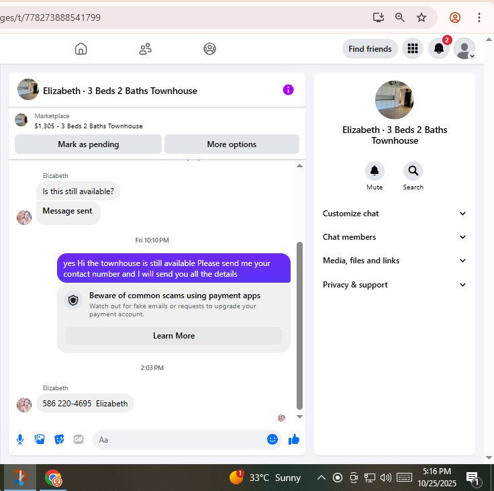Click the chat scrollbar thumb
This screenshot has height=491, width=494.
299,326
